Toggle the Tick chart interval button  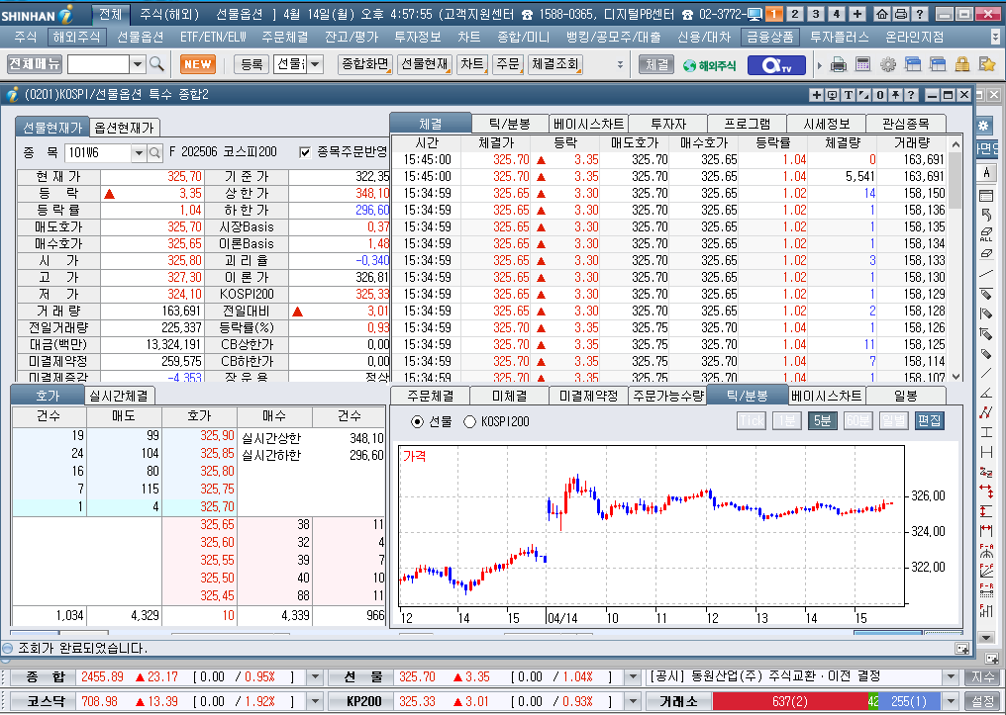(752, 421)
